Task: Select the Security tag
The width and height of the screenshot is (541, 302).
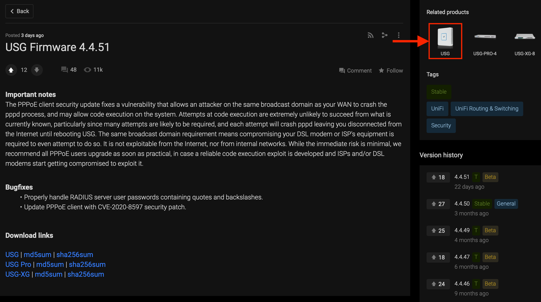Action: click(x=441, y=126)
